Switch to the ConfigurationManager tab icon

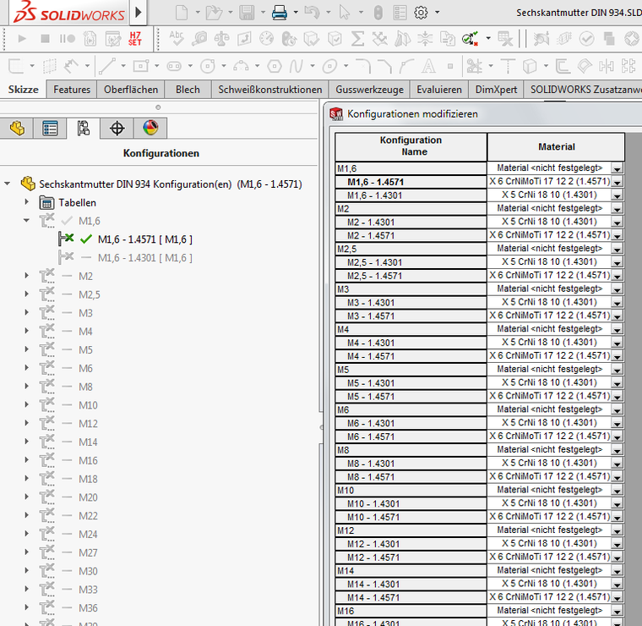[84, 129]
